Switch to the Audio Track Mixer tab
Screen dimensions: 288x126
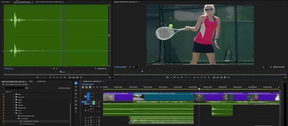(49, 2)
